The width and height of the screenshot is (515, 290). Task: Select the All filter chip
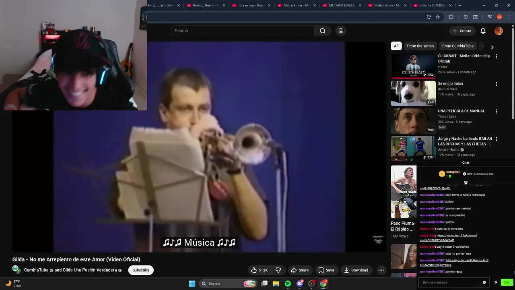click(396, 46)
